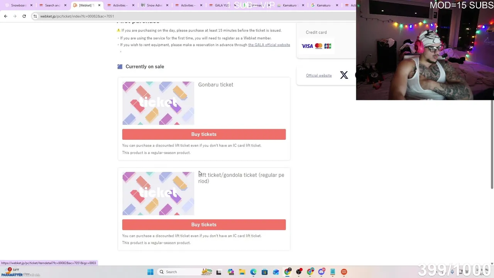Open Outlook from the taskbar
This screenshot has width=494, height=278.
(276, 272)
